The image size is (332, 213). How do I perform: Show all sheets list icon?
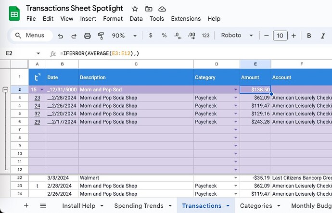[43, 206]
